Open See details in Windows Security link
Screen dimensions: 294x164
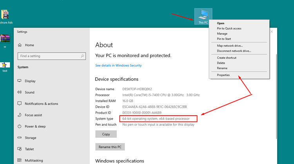pyautogui.click(x=118, y=66)
